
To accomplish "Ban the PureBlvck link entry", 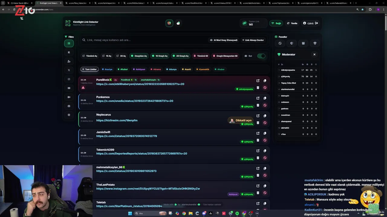I will (265, 88).
